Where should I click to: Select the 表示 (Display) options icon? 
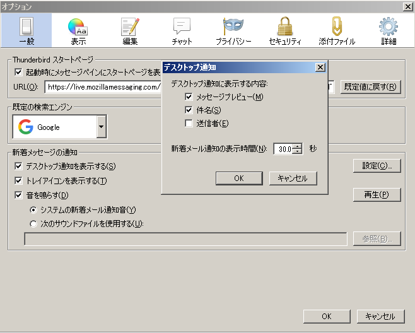click(x=78, y=30)
